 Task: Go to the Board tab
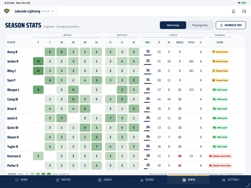(x=147, y=180)
